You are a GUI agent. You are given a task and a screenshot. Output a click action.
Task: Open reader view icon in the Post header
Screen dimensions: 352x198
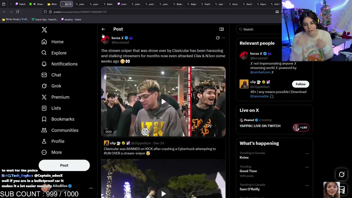[x=221, y=29]
